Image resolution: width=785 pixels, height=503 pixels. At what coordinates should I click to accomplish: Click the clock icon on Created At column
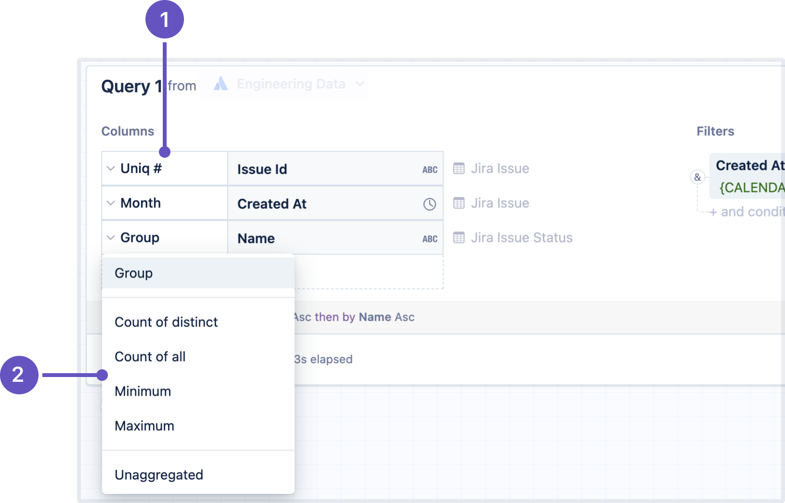[x=429, y=204]
